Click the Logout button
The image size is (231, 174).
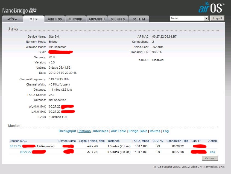tap(217, 18)
